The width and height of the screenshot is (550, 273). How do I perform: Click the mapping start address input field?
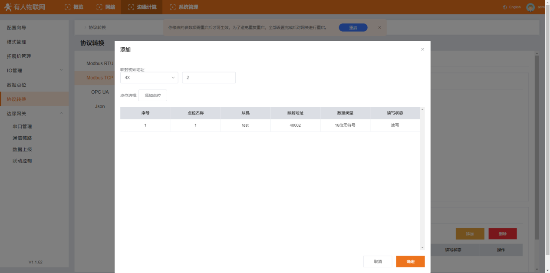click(209, 78)
